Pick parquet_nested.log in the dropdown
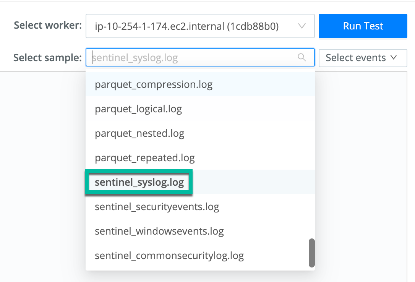 (139, 133)
